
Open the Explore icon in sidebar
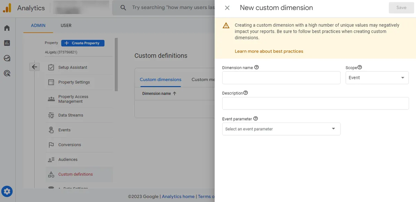pos(7,58)
